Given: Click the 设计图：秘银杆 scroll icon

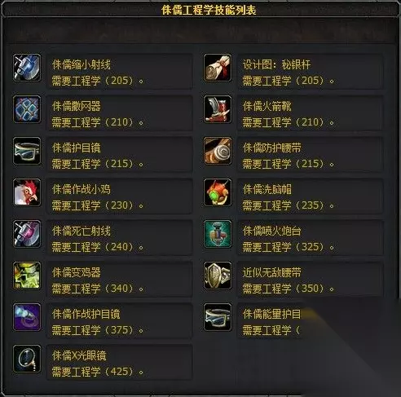Looking at the screenshot, I should pos(218,68).
